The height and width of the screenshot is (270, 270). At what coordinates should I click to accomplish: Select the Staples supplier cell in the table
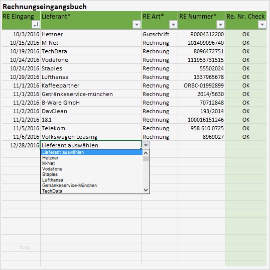(91, 68)
